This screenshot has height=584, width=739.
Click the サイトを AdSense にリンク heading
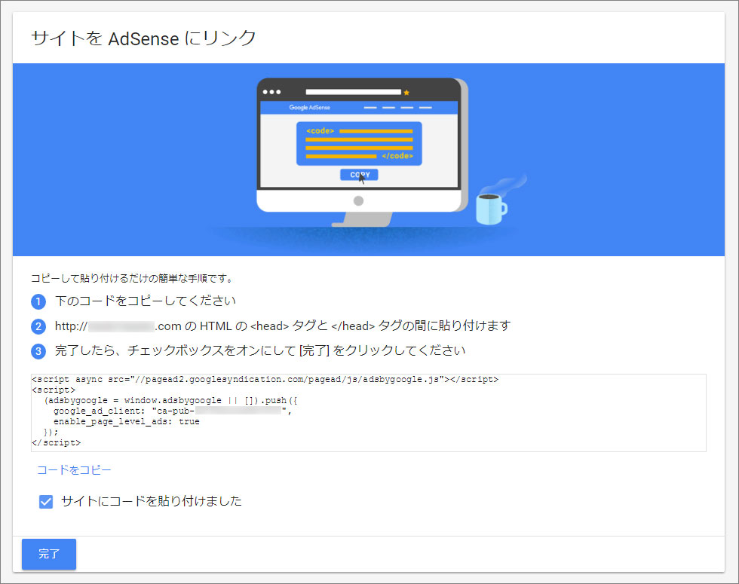point(142,36)
